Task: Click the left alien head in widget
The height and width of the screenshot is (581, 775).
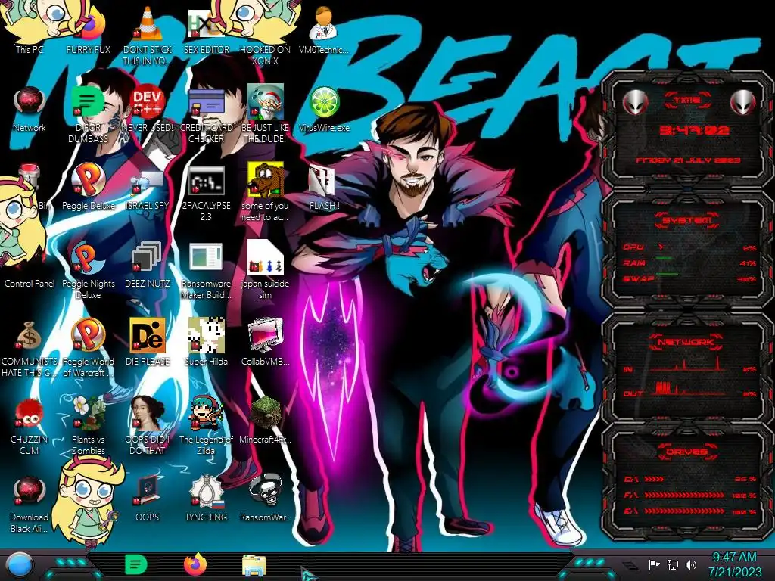Action: pyautogui.click(x=635, y=103)
